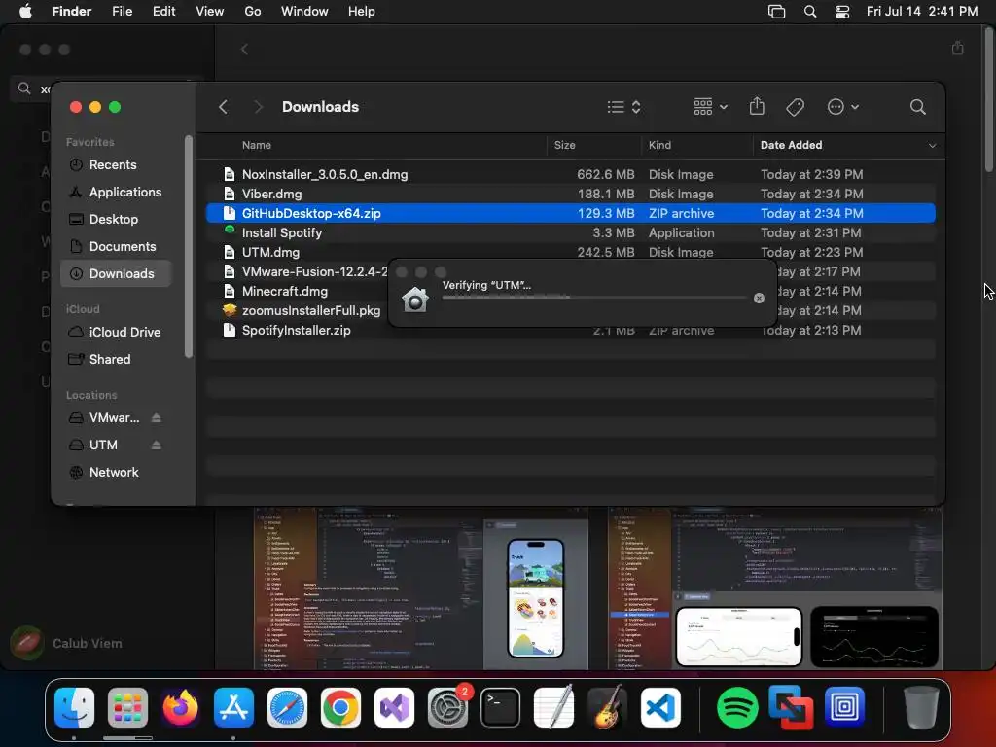Open Applications in sidebar

click(x=116, y=192)
